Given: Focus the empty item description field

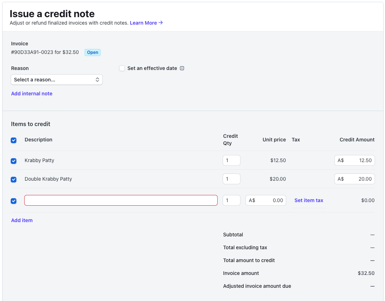Looking at the screenshot, I should (x=121, y=200).
